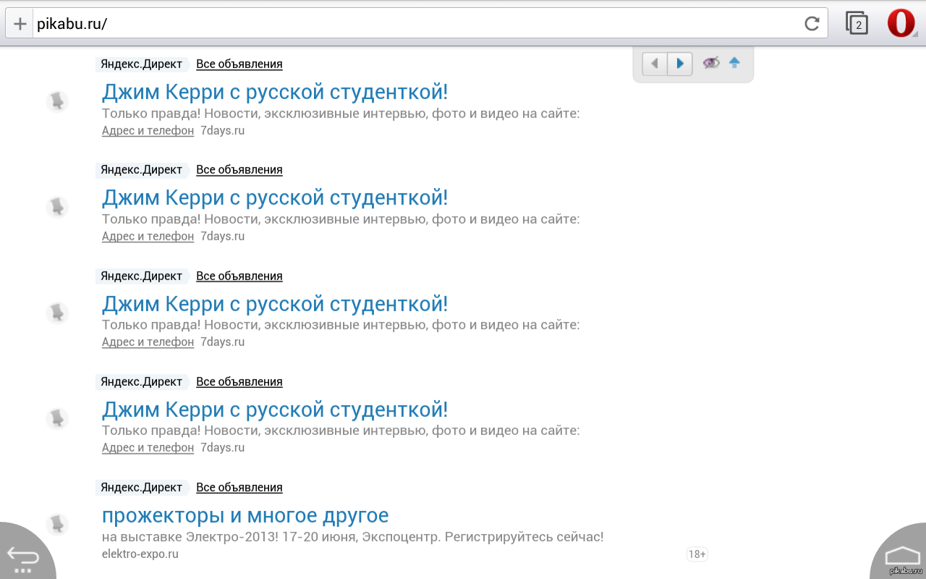Open Адрес и телефон in the third Джим Керри ad

pos(148,342)
